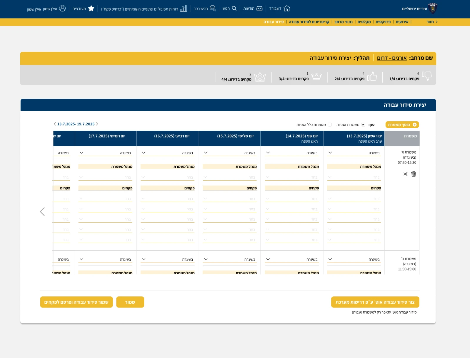This screenshot has height=358, width=470.
Task: Open the מקלטים menu item
Action: (x=364, y=22)
